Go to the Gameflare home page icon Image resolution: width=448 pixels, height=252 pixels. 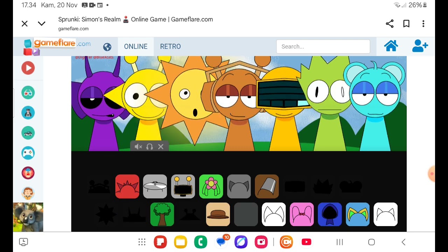point(391,46)
